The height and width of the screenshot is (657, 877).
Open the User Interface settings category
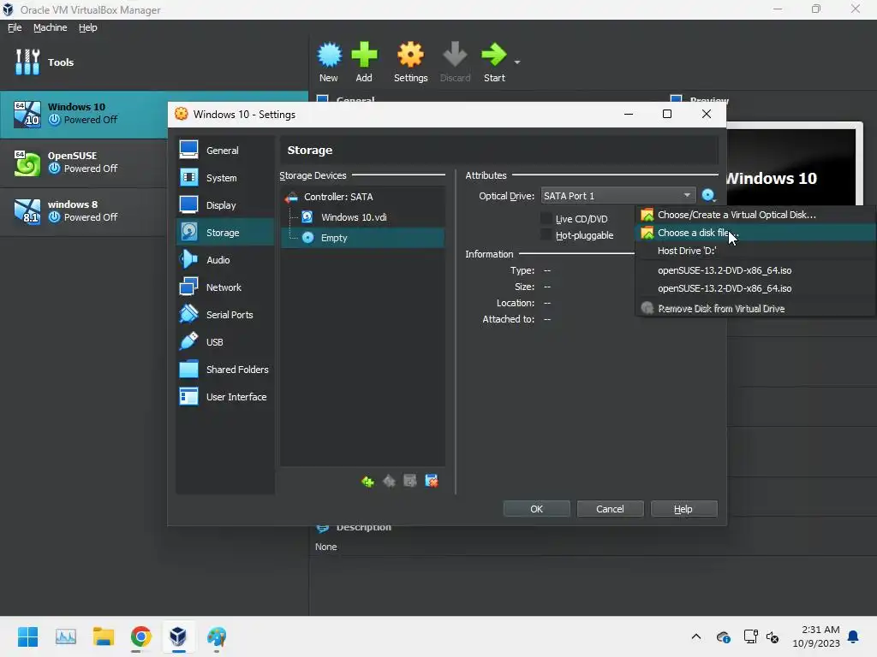pos(225,397)
